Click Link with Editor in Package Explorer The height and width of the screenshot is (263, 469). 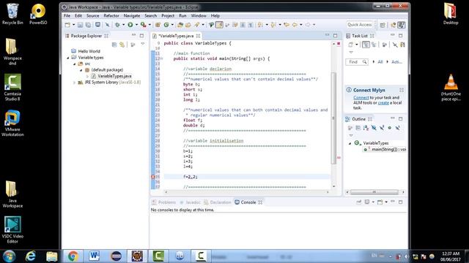[122, 45]
